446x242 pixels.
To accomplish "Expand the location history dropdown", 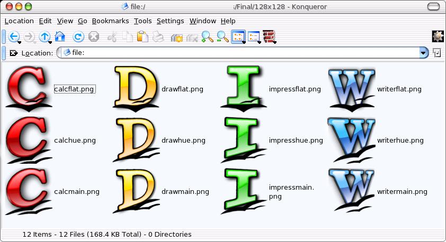I will (424, 53).
